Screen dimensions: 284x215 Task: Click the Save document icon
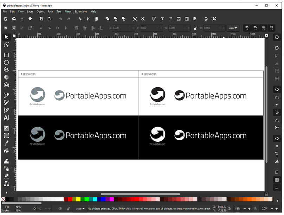click(22, 19)
